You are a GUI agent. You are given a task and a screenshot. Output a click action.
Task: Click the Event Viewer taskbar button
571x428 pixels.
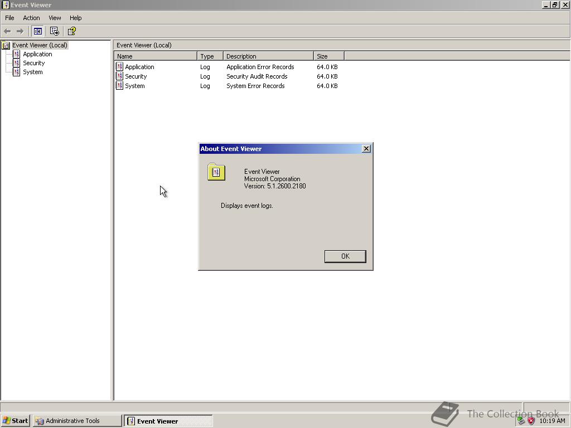[x=168, y=421]
